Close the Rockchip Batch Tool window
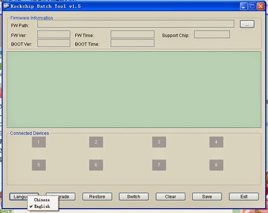 pos(261,6)
